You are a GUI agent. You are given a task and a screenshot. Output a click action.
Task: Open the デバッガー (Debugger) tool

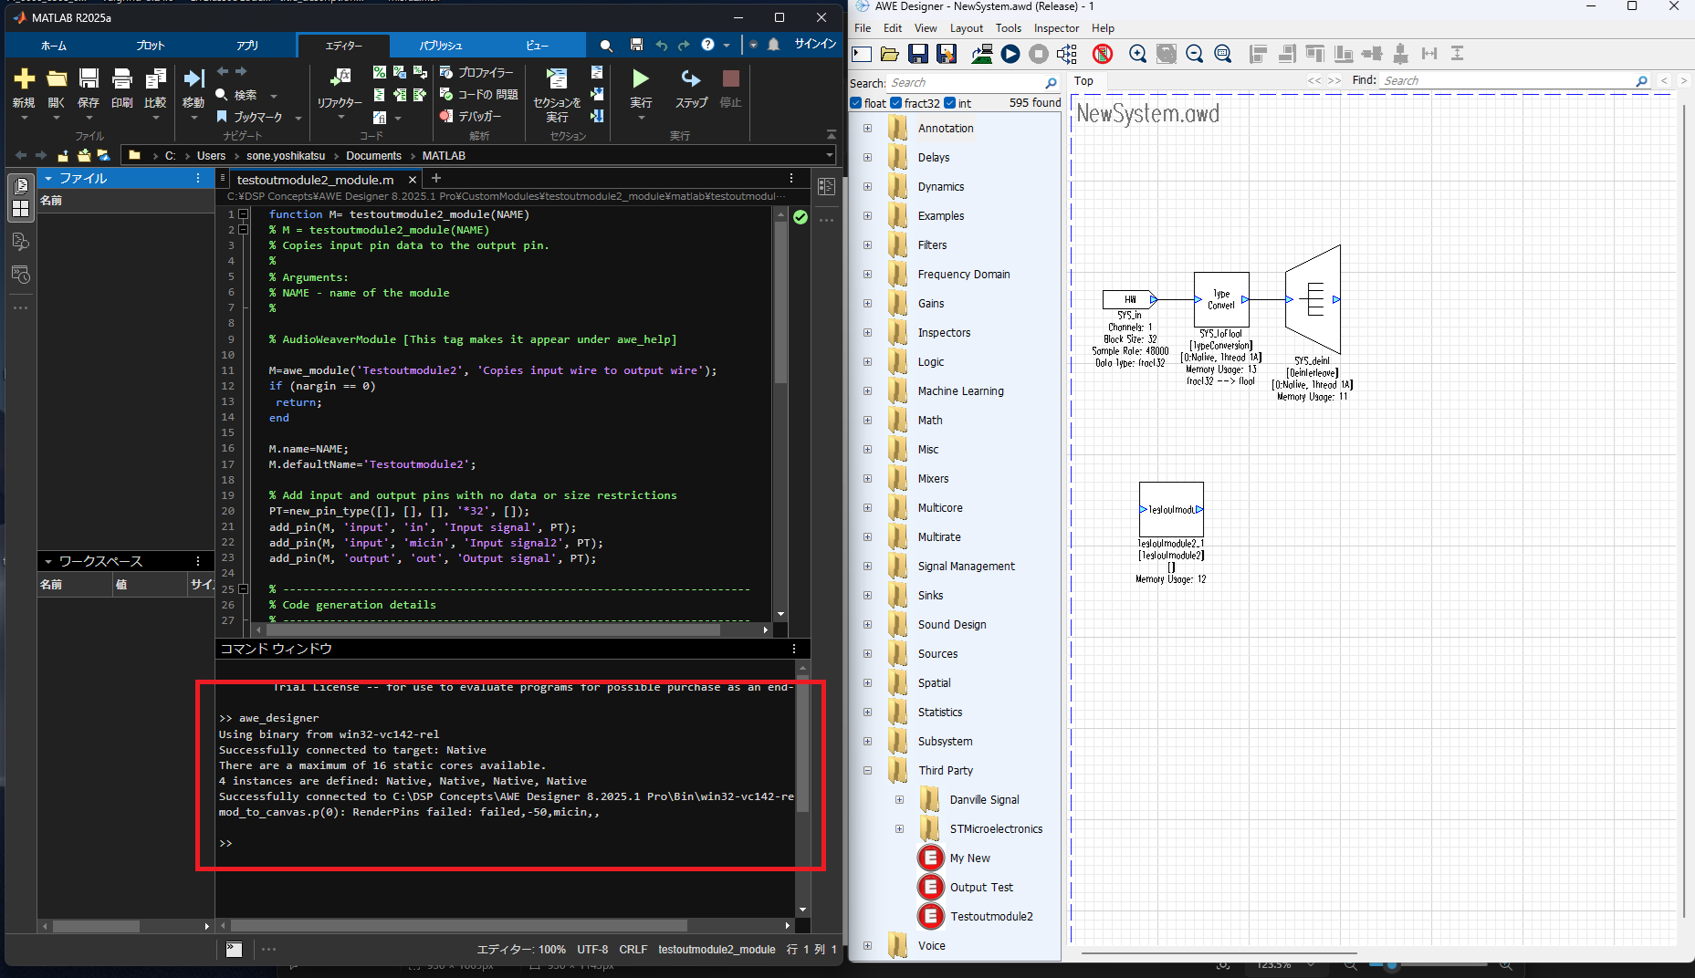[471, 116]
